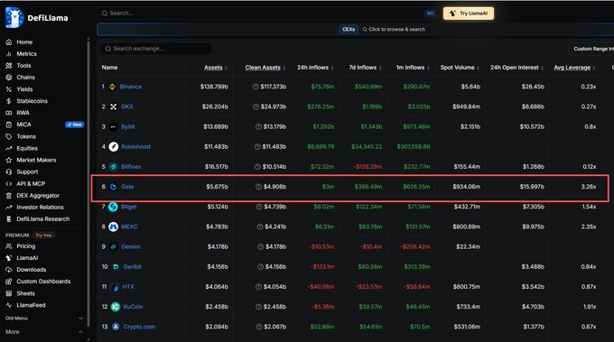Image resolution: width=614 pixels, height=342 pixels.
Task: Open the OKX exchange link
Action: click(x=127, y=106)
